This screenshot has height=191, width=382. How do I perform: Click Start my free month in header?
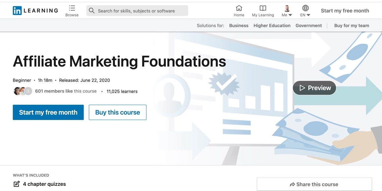[345, 11]
